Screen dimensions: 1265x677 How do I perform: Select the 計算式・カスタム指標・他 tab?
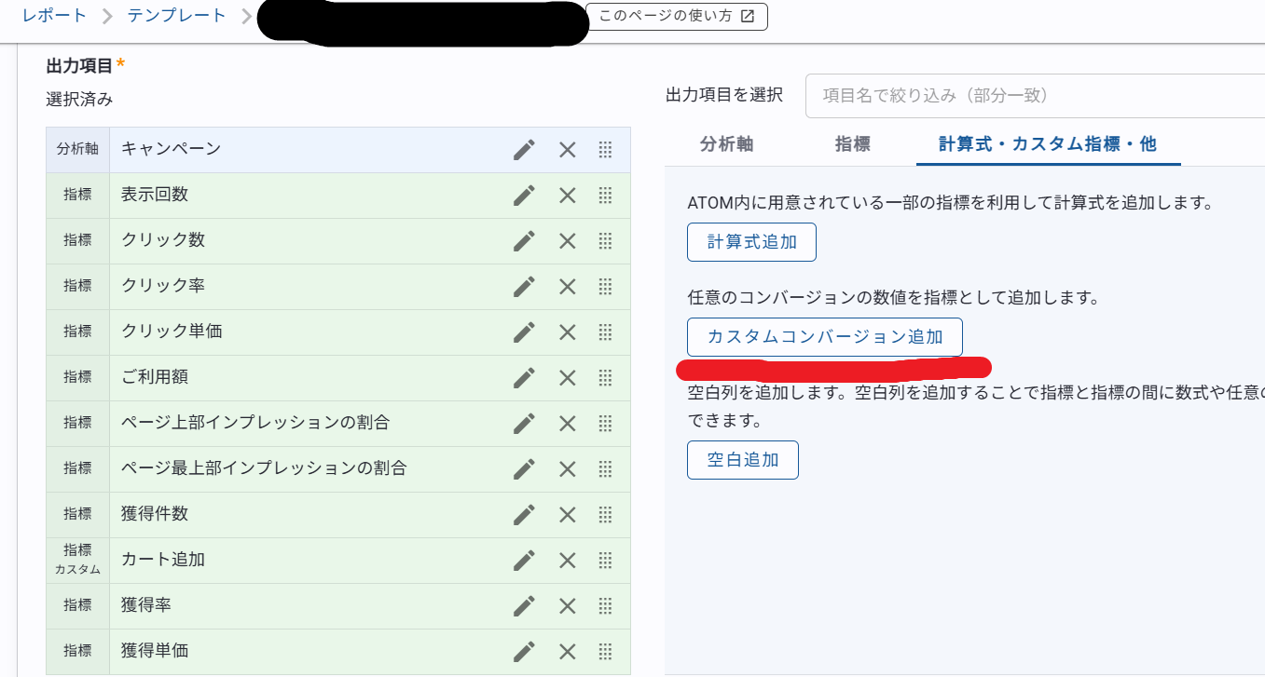point(1047,144)
